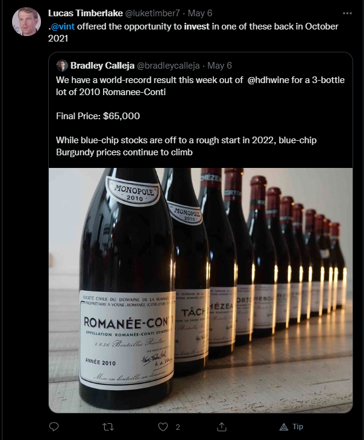Retweet this post using the retweet icon
Screen dimensions: 364x440
coord(109,427)
